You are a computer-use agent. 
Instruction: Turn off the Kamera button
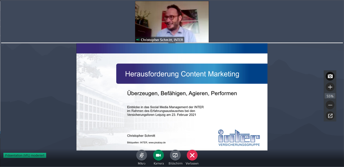158,155
